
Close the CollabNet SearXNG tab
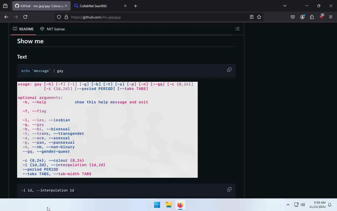pos(125,6)
